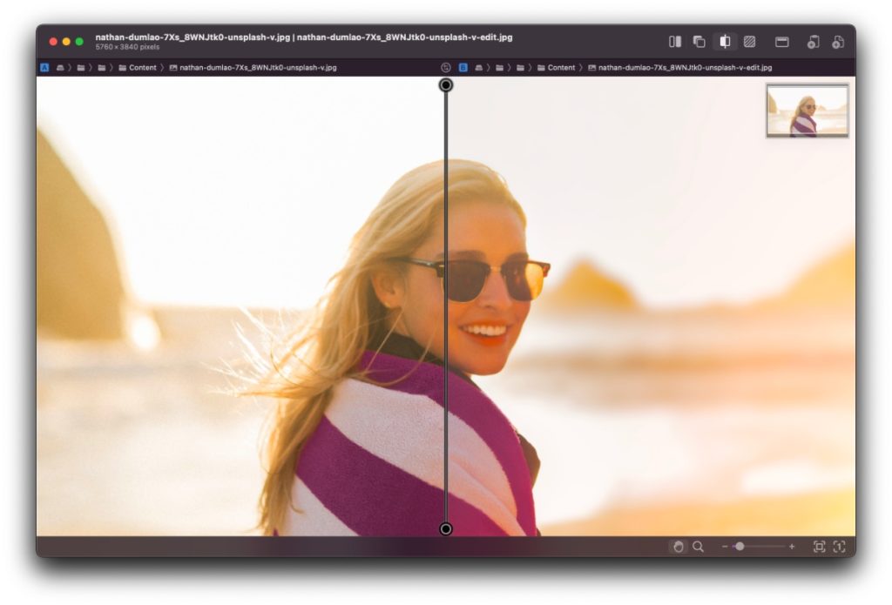Open file for left image A
The width and height of the screenshot is (892, 605).
pyautogui.click(x=813, y=42)
